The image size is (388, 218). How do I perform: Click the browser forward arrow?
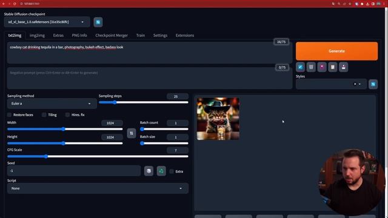(x=9, y=4)
